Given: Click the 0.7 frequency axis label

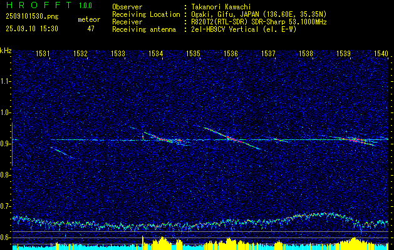Looking at the screenshot, I should 5,206.
